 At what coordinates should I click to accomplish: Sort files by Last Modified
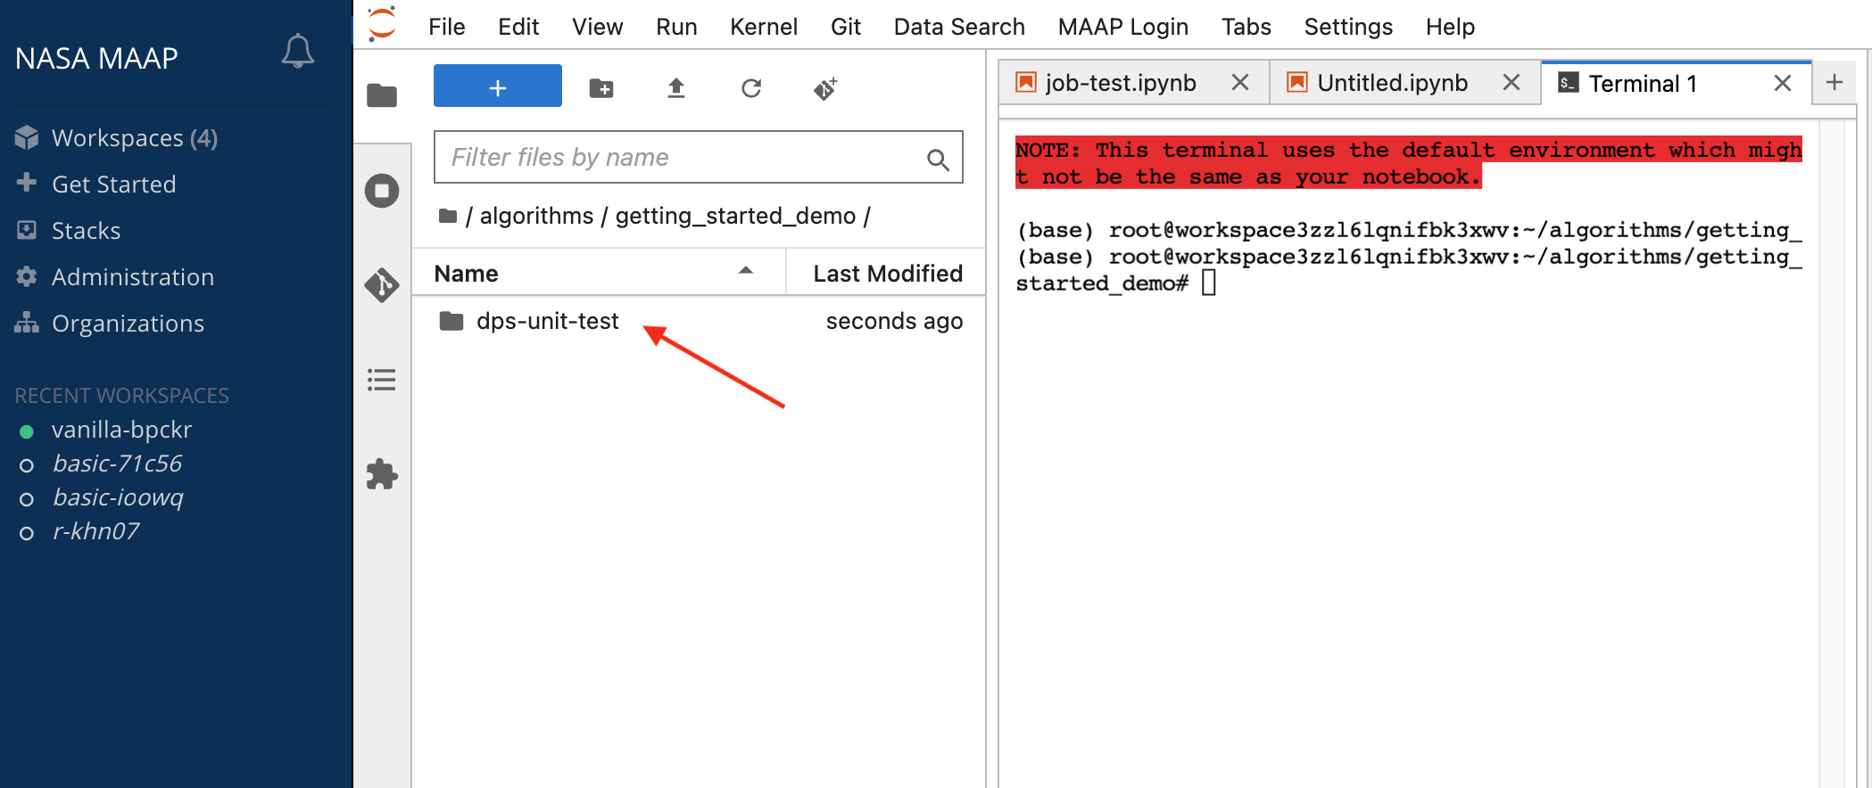tap(888, 274)
